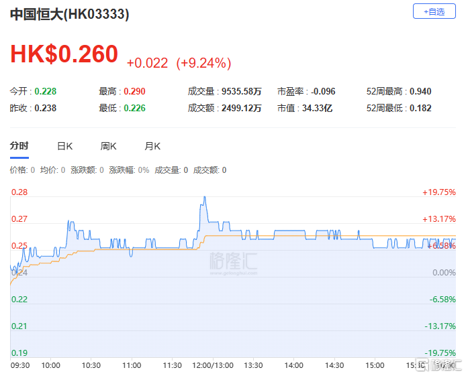The height and width of the screenshot is (376, 466).
Task: Click the 昨收 value 0.238
Action: coord(46,108)
